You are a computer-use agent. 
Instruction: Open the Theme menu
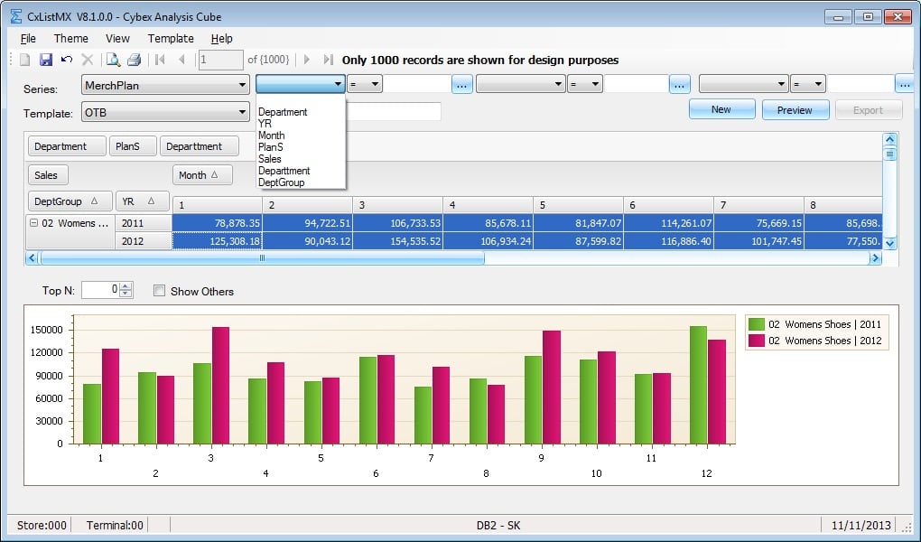(x=70, y=38)
